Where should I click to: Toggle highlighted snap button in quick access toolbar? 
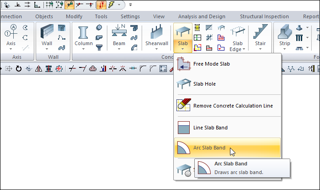69,5
